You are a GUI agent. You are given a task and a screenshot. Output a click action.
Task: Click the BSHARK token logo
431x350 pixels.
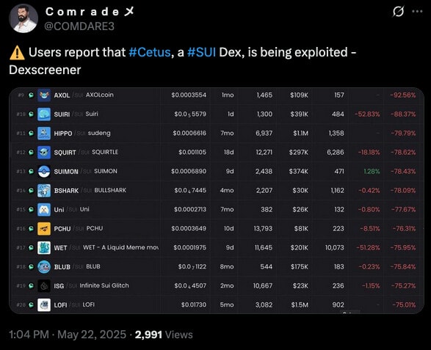(x=44, y=190)
